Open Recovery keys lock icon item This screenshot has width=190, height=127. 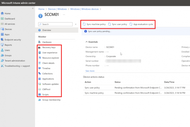tap(40, 47)
